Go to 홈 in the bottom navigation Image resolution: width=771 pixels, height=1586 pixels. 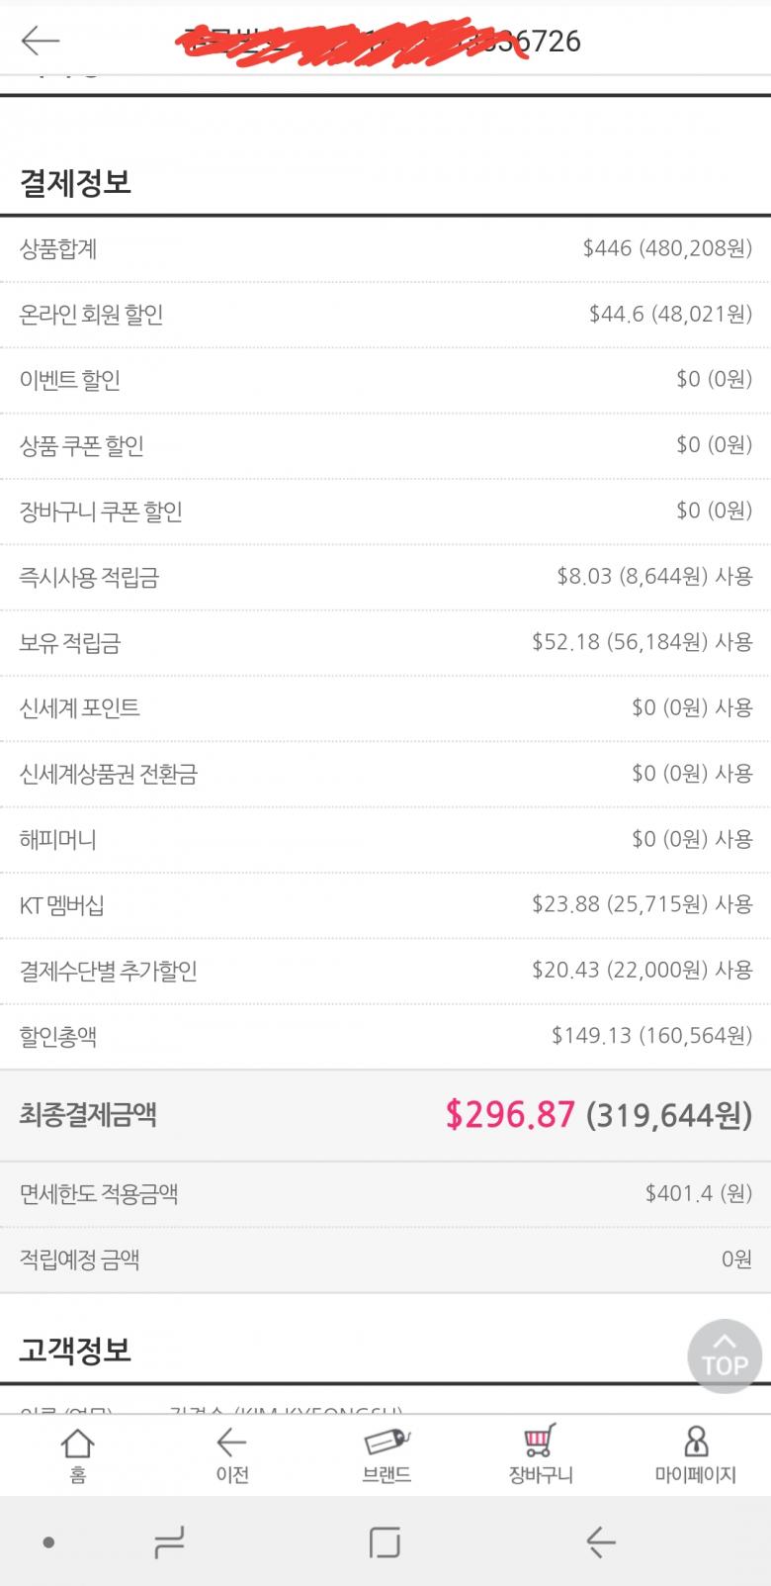[x=77, y=1454]
